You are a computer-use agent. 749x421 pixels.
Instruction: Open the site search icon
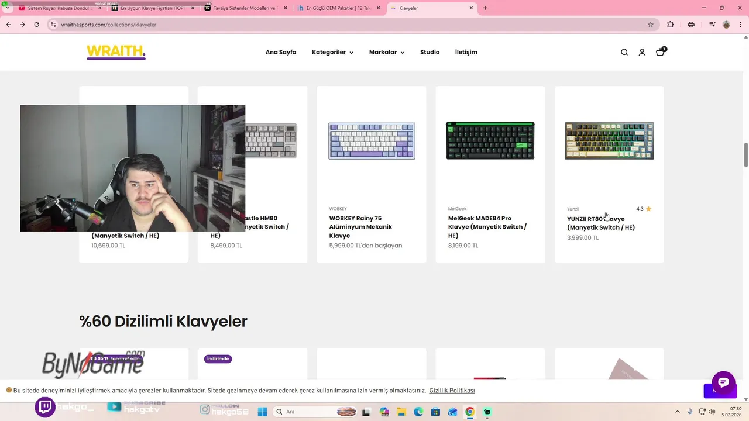pos(624,52)
